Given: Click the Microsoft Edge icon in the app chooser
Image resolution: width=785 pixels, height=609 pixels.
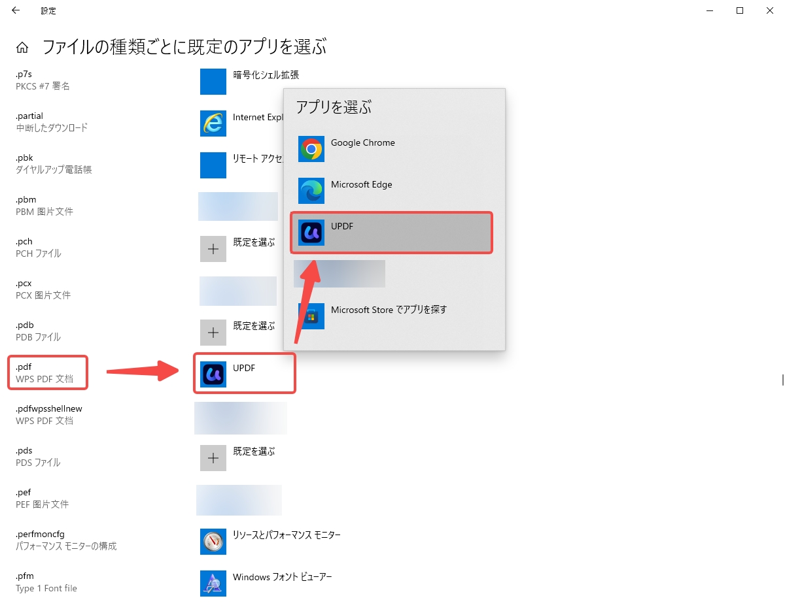Looking at the screenshot, I should tap(311, 191).
